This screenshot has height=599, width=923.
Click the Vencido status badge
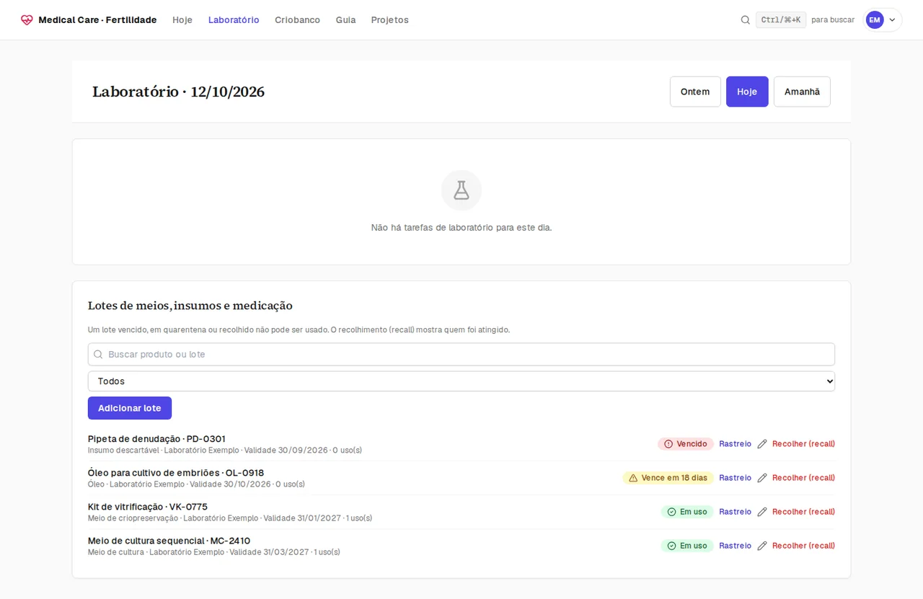pyautogui.click(x=686, y=444)
